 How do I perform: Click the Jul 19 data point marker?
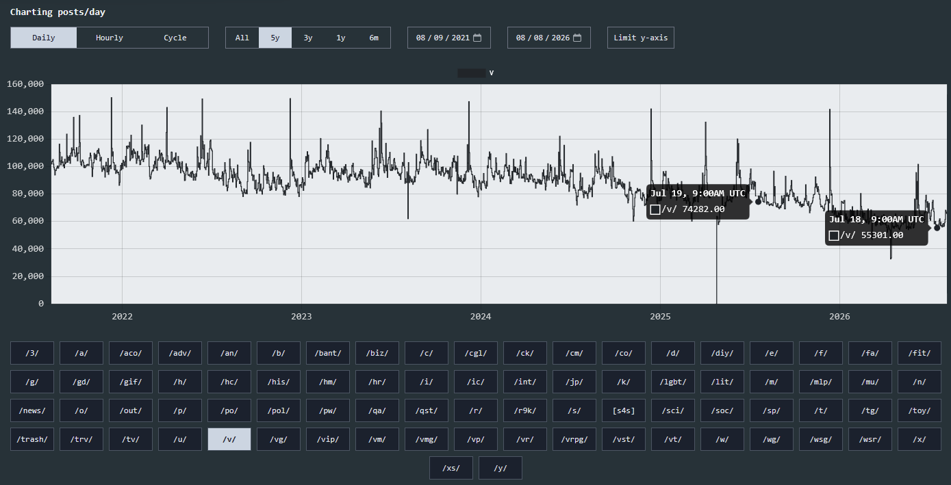tap(758, 201)
